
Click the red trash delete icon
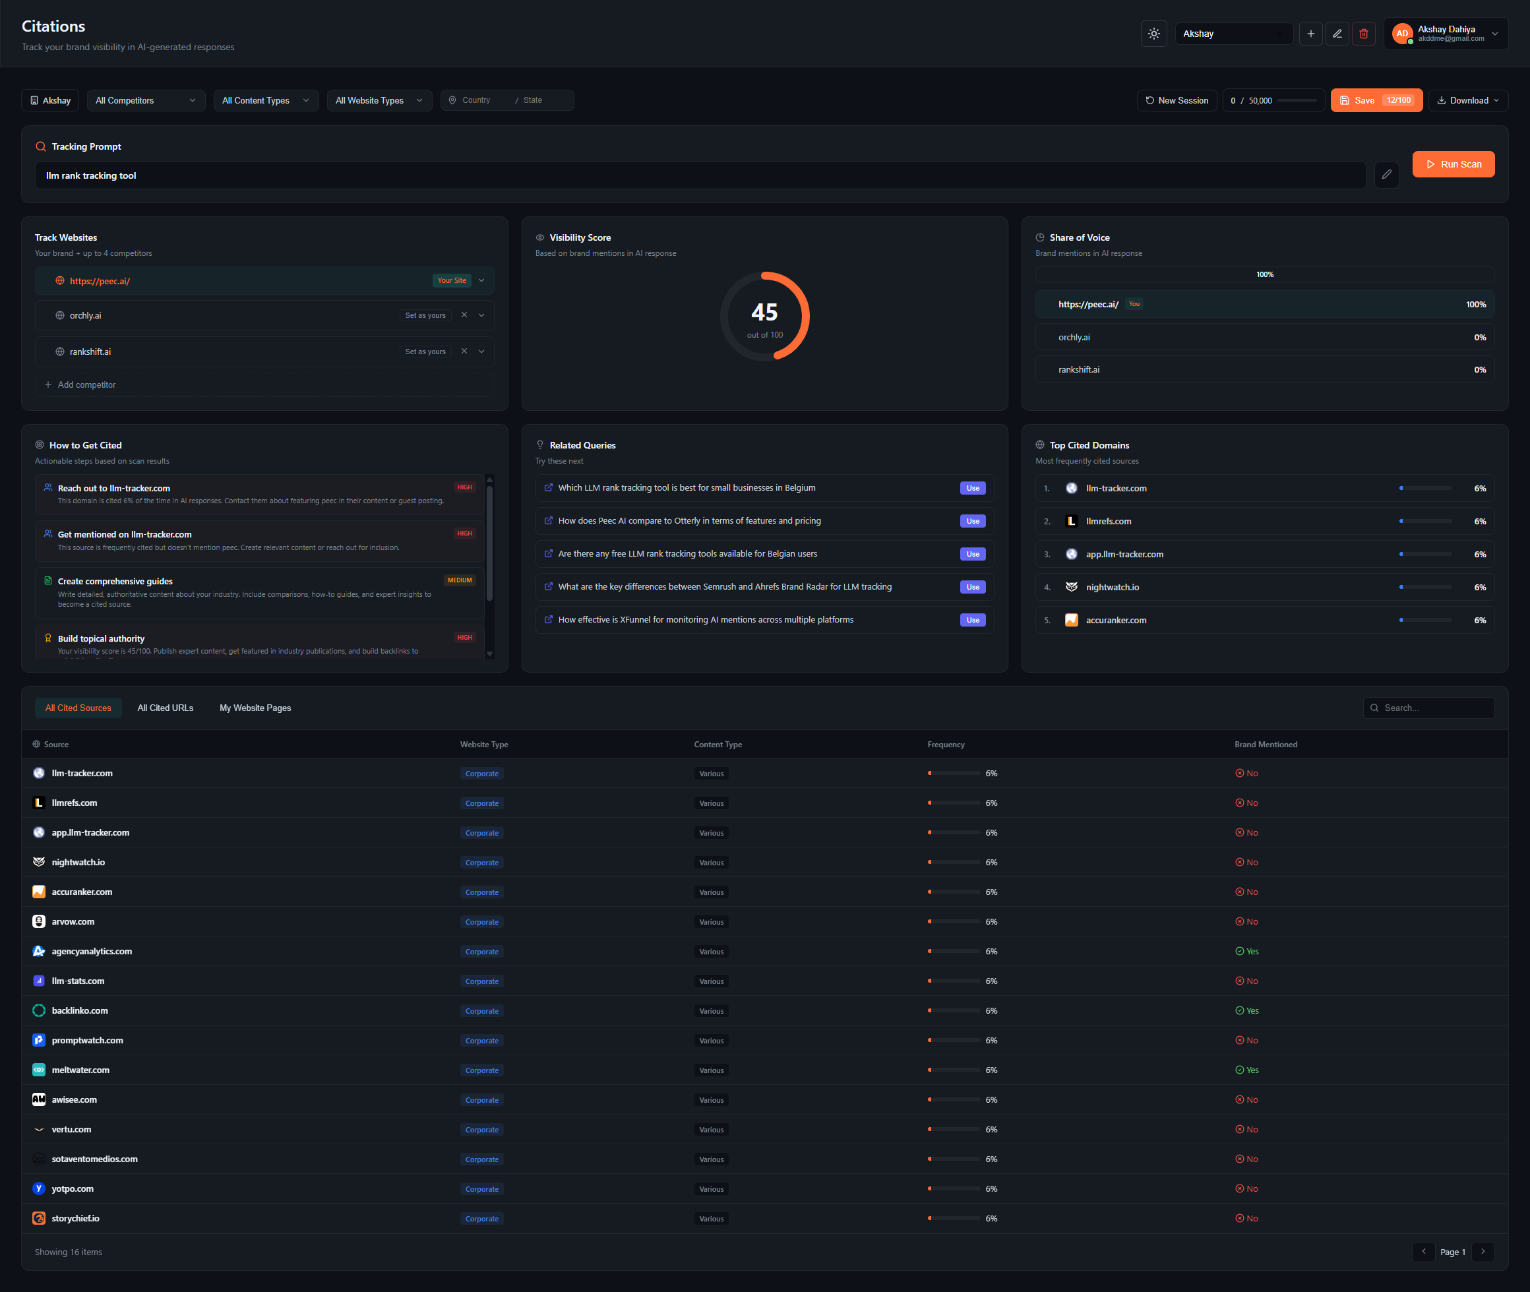click(1363, 34)
